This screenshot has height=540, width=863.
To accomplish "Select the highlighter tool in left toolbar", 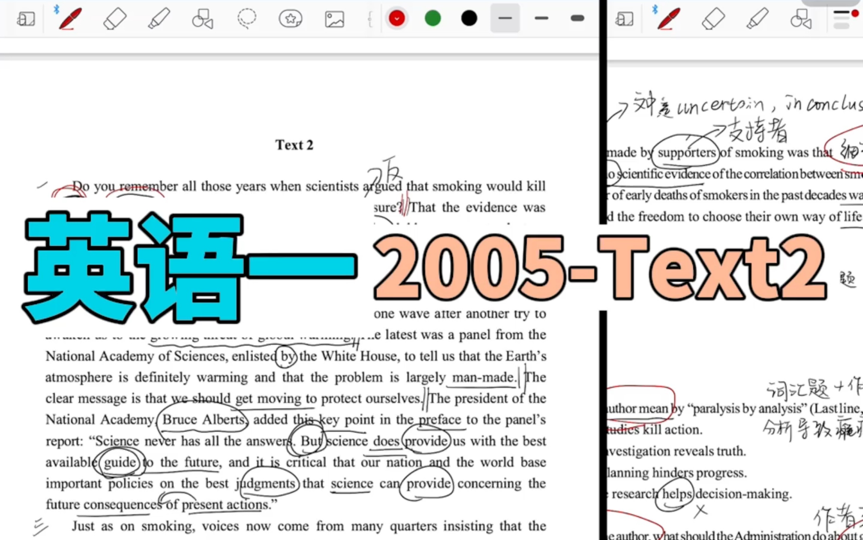I will [159, 18].
